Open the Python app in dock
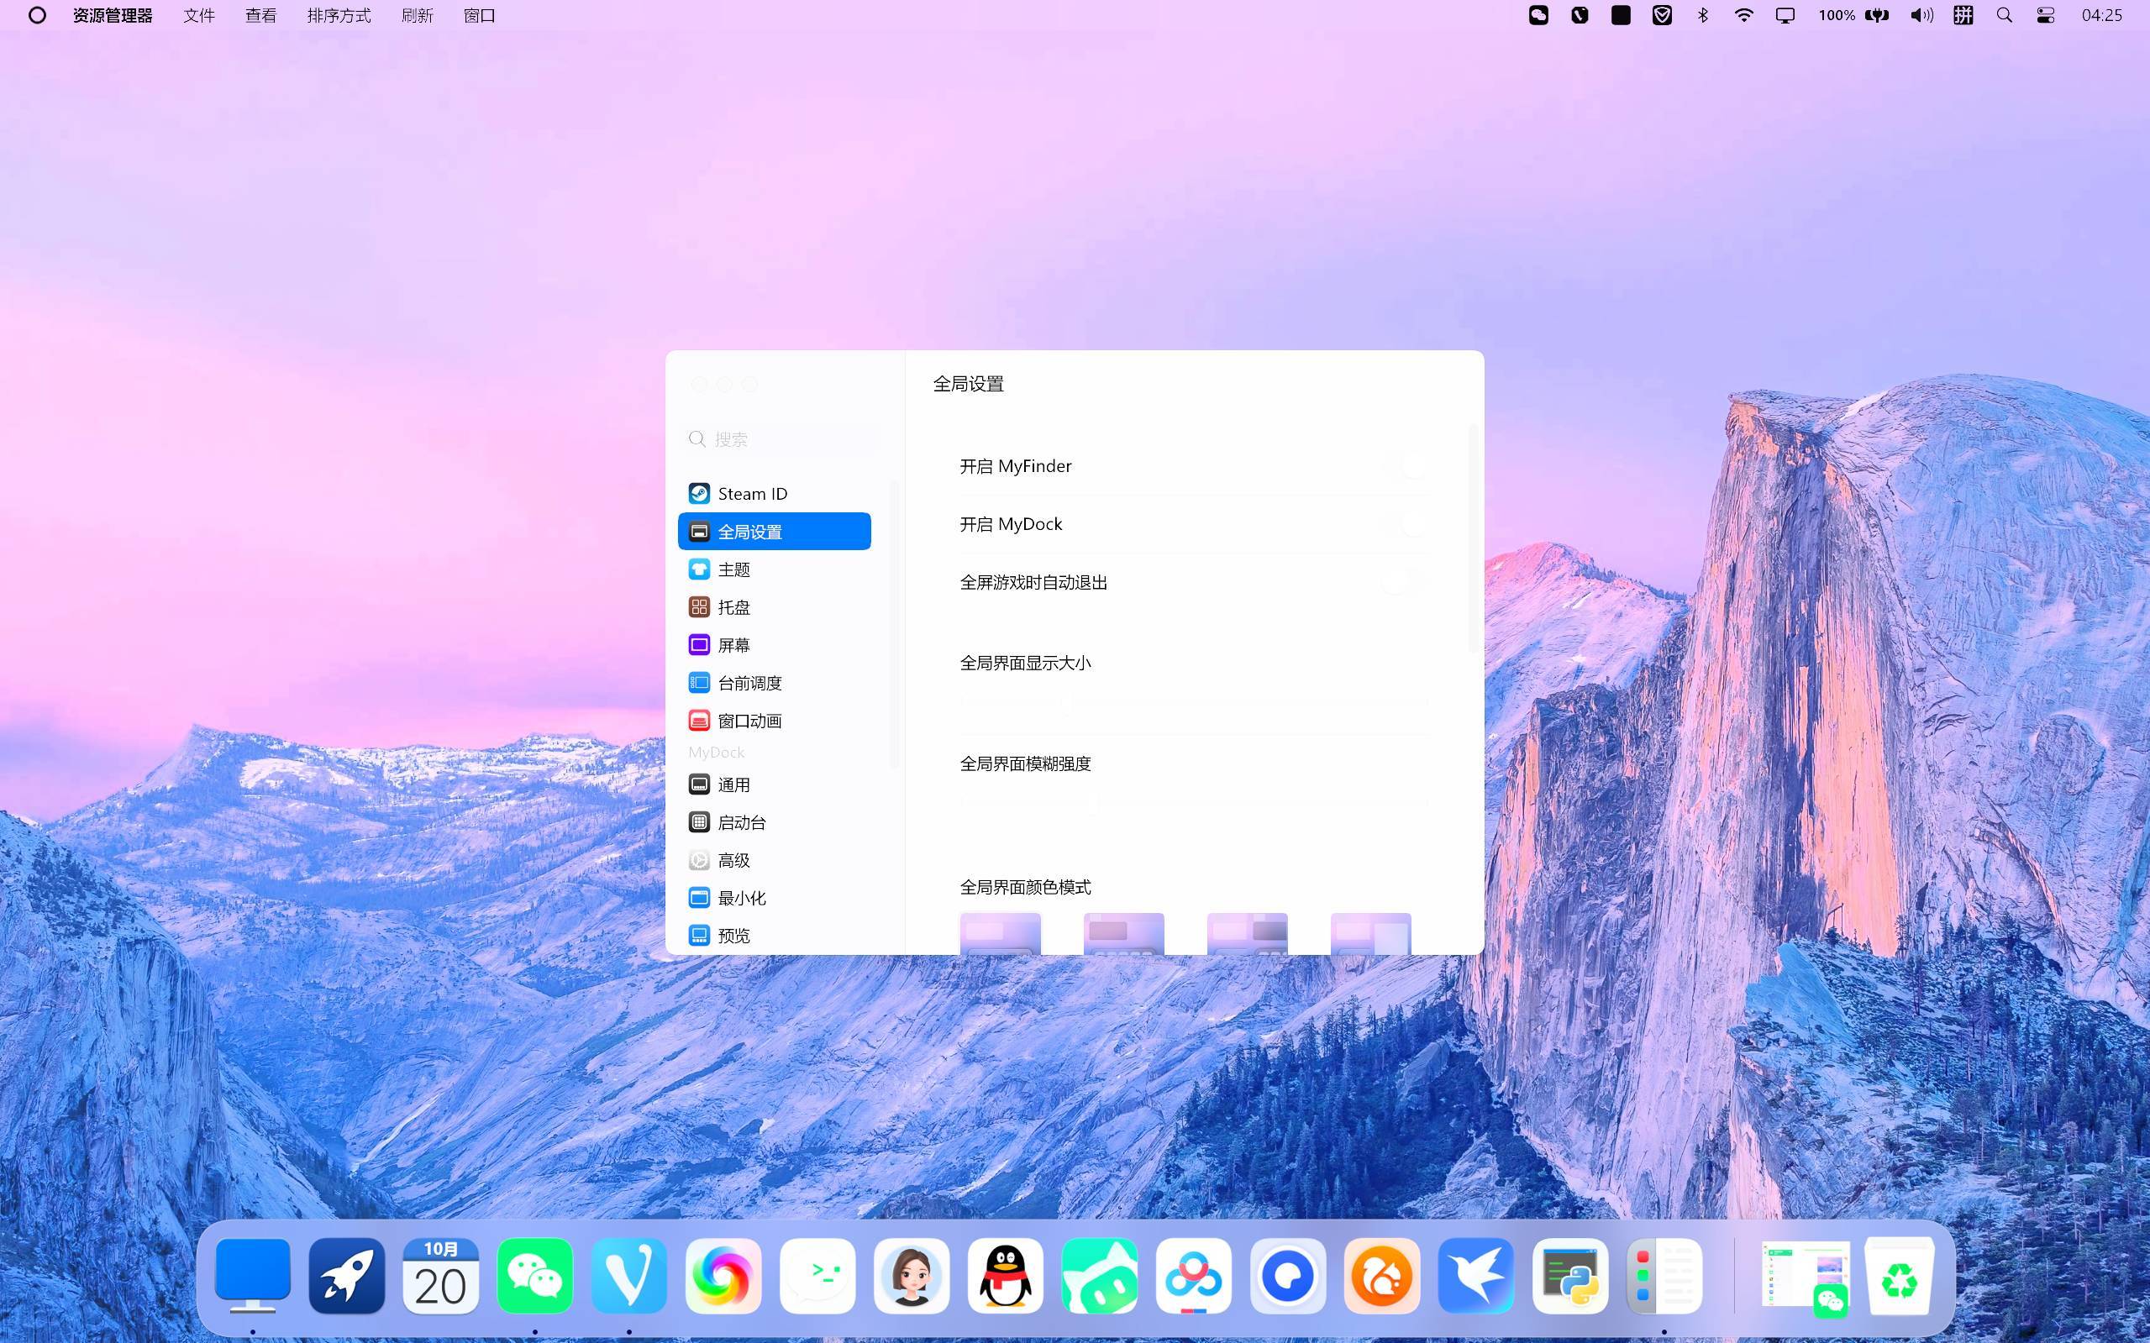2150x1343 pixels. [1571, 1276]
